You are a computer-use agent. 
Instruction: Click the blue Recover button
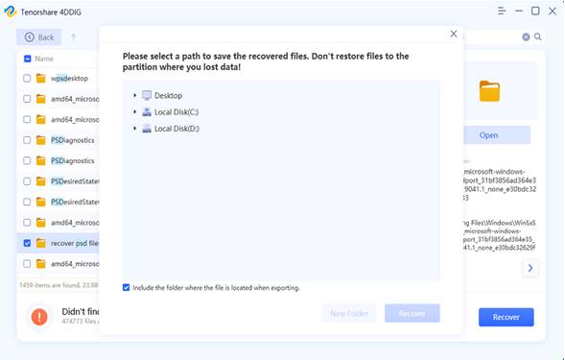[506, 317]
